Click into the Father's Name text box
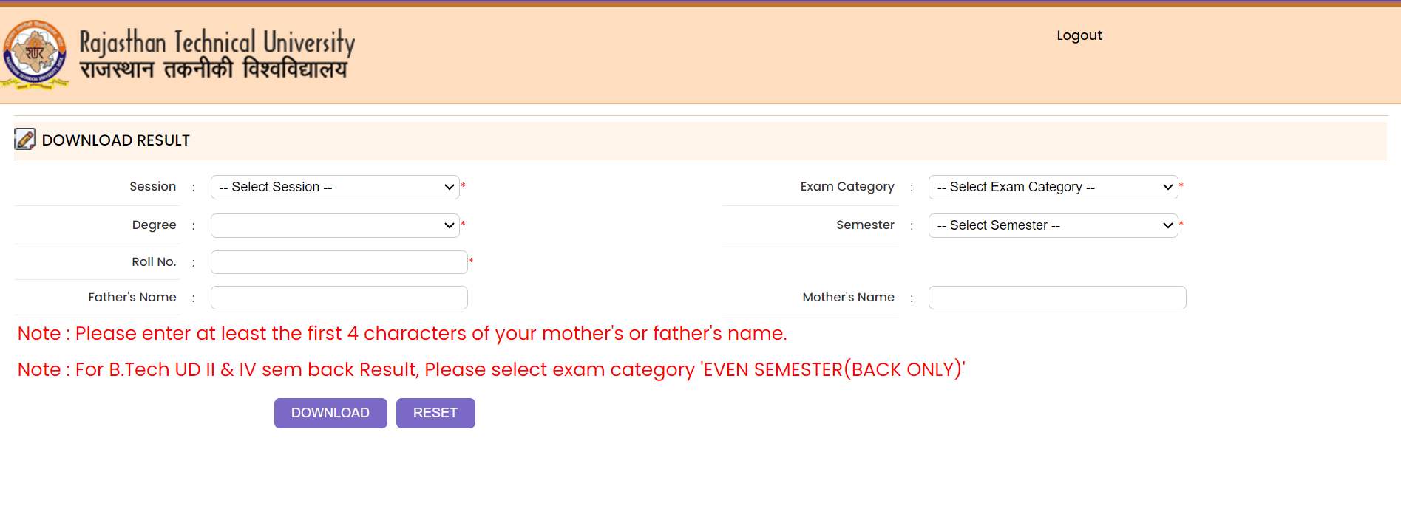This screenshot has width=1401, height=520. coord(339,298)
